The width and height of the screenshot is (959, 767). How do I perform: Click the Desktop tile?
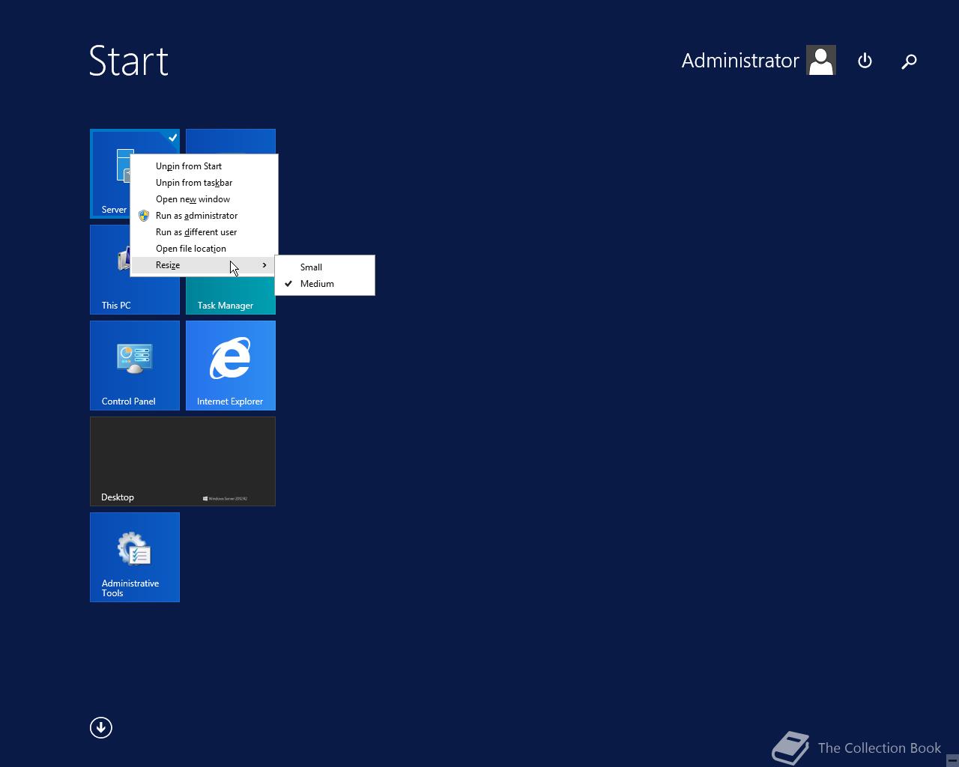183,461
